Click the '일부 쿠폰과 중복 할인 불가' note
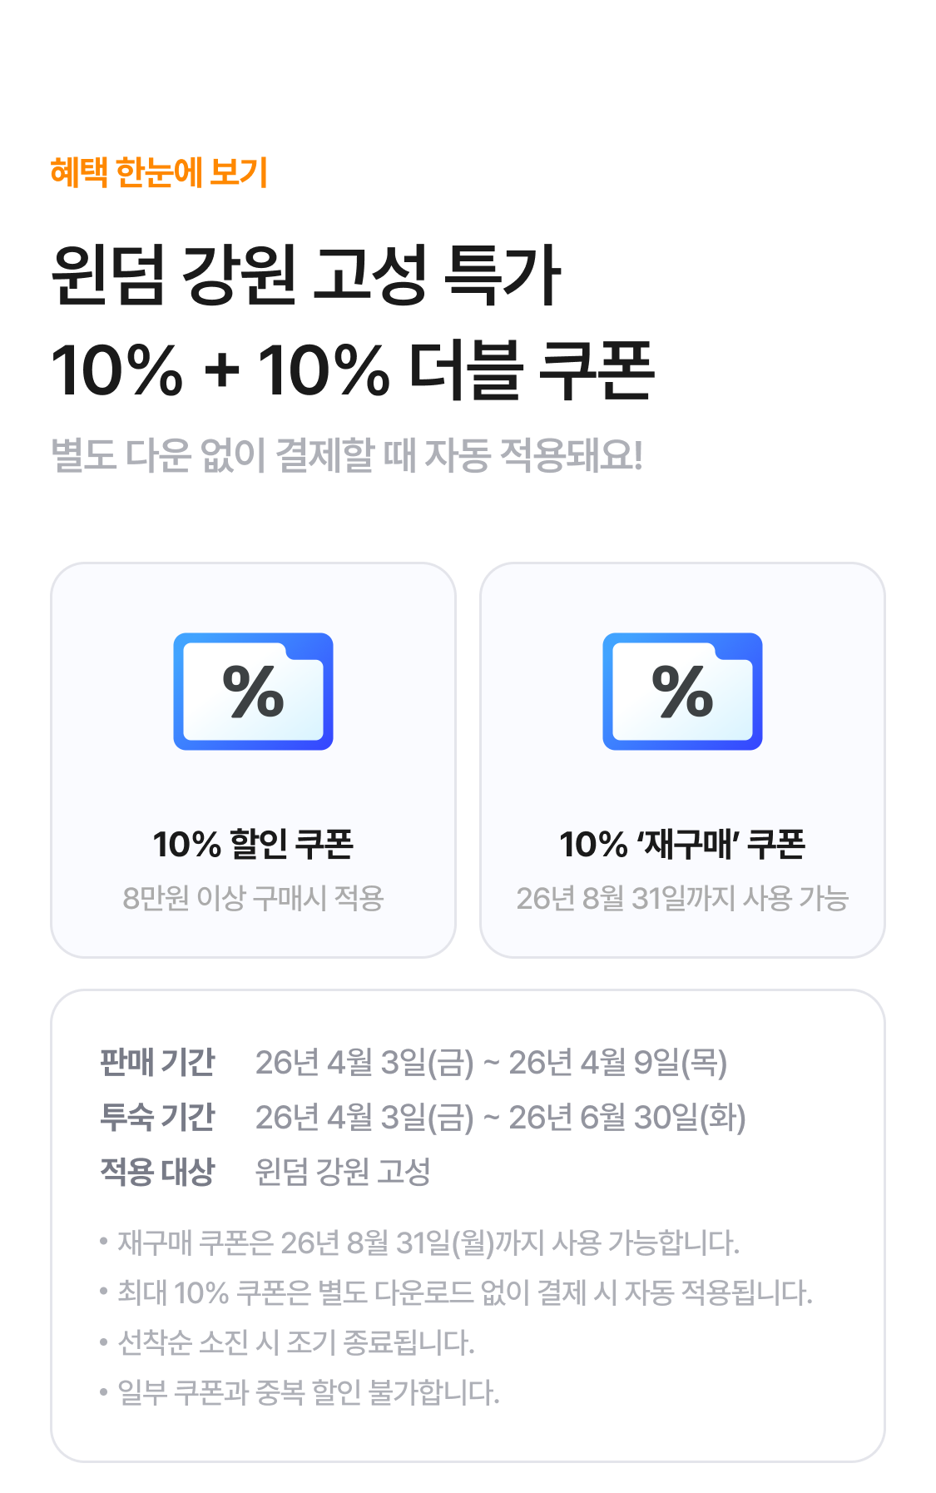Viewport: 936px width, 1493px height. tap(308, 1392)
